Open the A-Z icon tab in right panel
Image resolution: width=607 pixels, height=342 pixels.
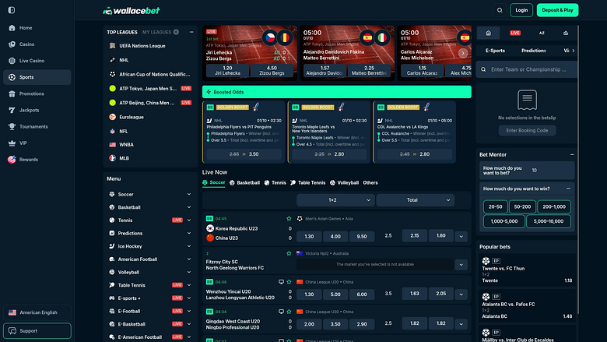pos(542,33)
